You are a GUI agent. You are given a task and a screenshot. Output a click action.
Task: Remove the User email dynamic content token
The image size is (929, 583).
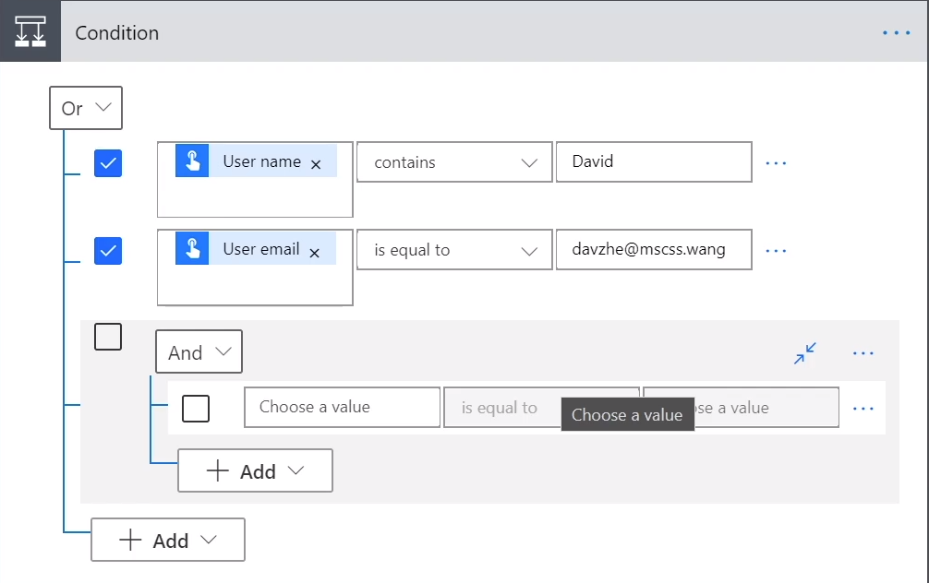(316, 248)
